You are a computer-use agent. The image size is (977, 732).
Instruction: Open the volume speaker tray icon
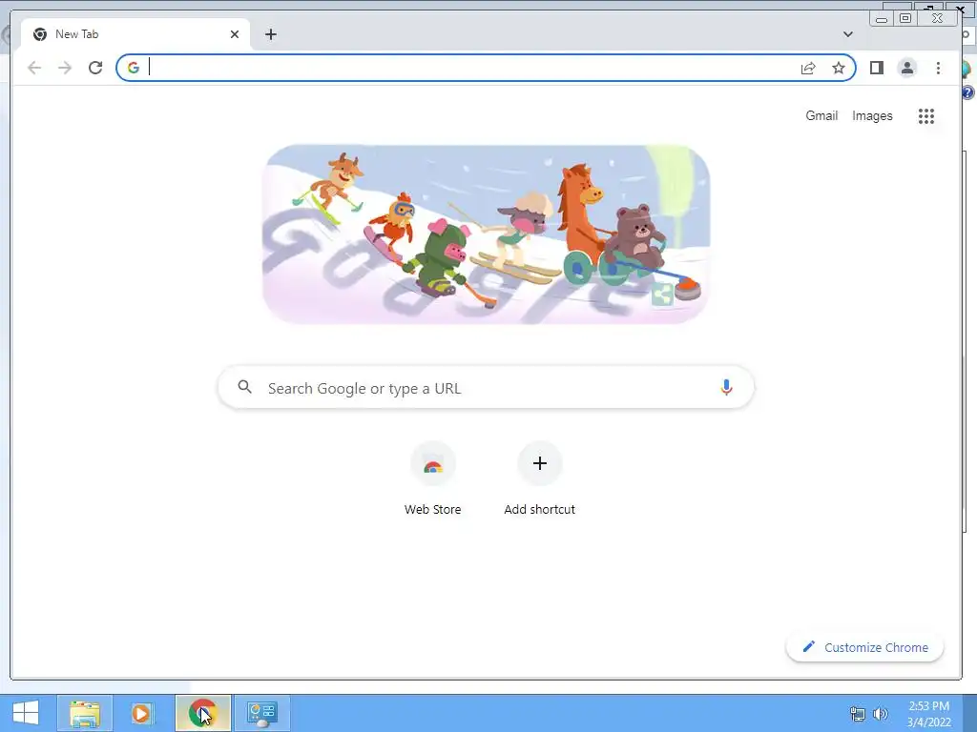881,714
